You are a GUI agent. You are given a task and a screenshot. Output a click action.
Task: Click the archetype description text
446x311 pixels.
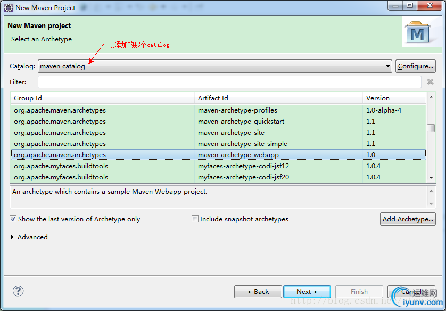pos(110,192)
